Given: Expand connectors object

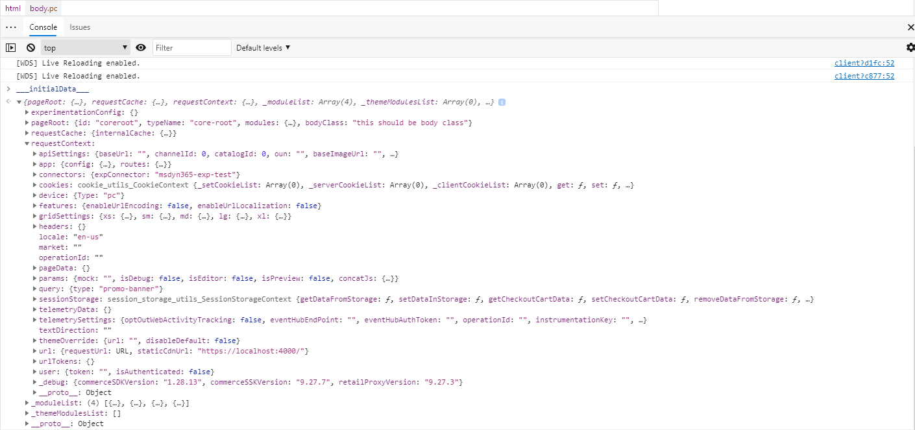Looking at the screenshot, I should 34,174.
